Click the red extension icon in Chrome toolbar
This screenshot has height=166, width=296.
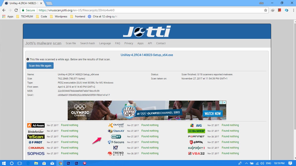coord(280,10)
